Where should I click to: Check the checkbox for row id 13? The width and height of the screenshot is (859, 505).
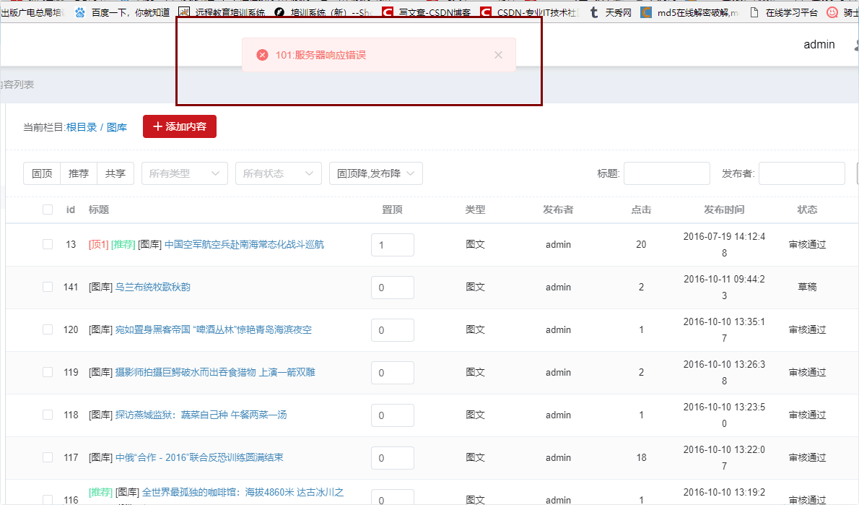[48, 244]
